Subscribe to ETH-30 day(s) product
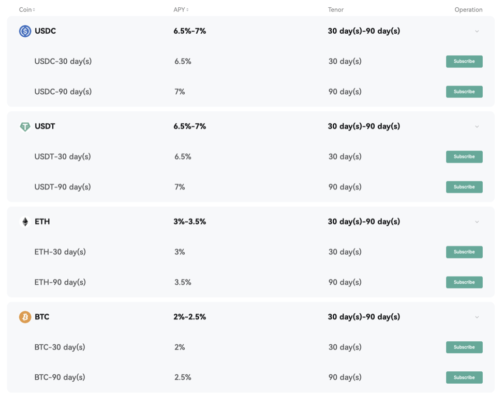The width and height of the screenshot is (504, 407). point(464,252)
